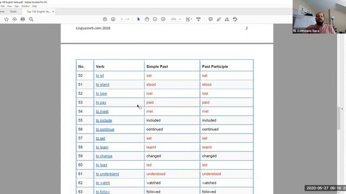Add a comment sticky note
Viewport: 346px width, 194px height.
coord(210,19)
